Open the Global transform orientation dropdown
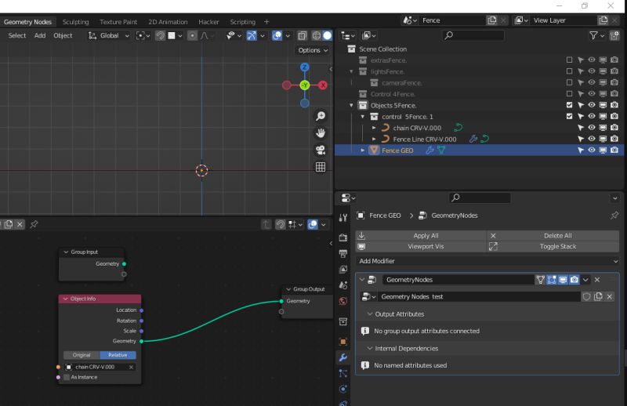 pos(109,35)
